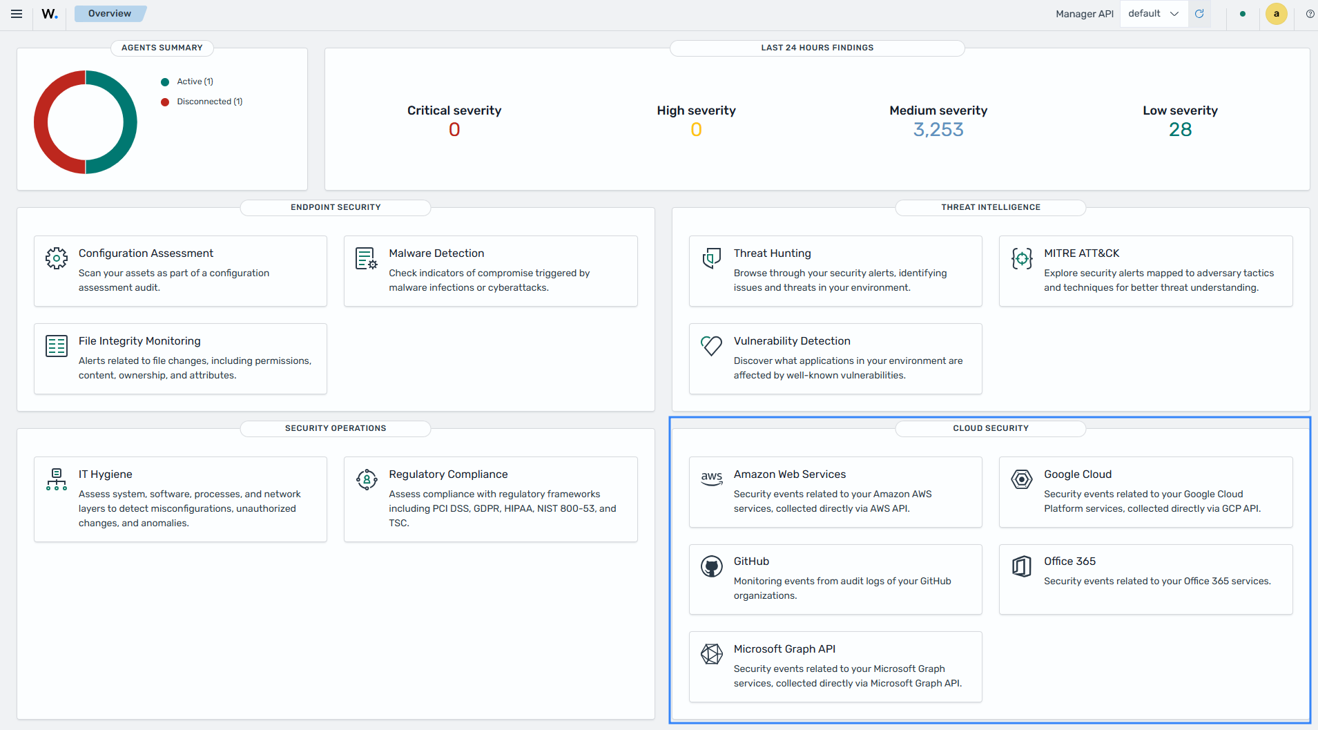Select the Overview breadcrumb tab
The image size is (1318, 730).
tap(110, 14)
